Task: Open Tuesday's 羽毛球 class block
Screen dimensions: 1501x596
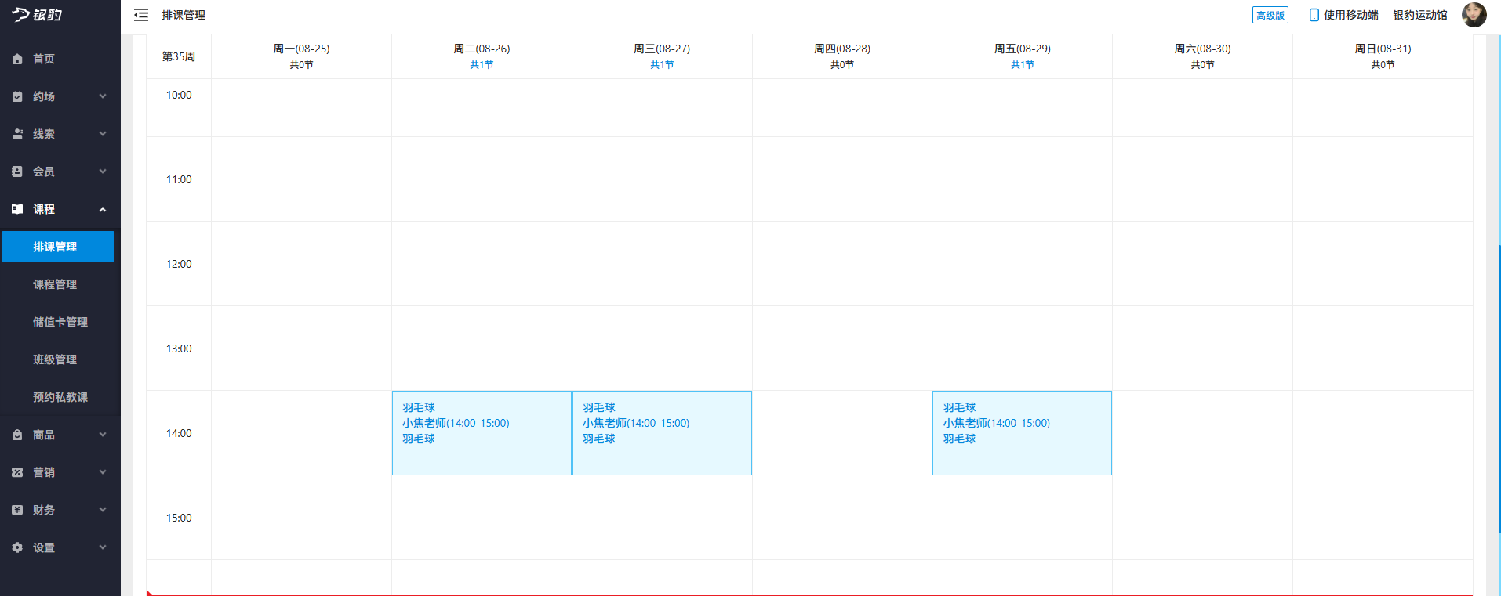Action: pos(482,432)
